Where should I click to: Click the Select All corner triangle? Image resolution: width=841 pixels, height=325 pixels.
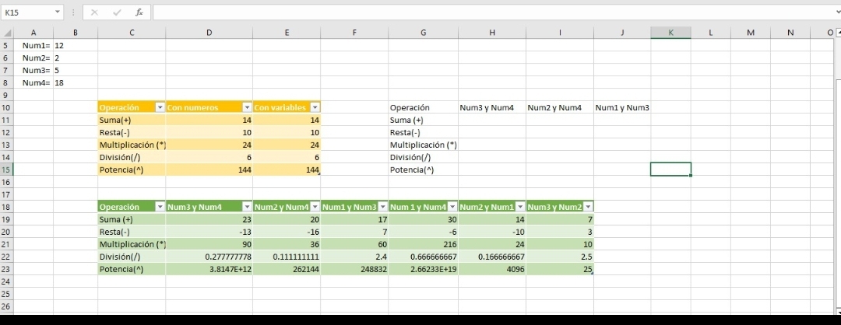point(9,32)
